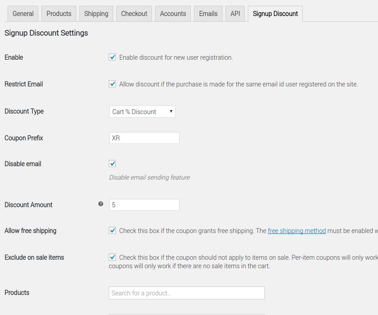
Task: Open the Accounts tab
Action: (x=173, y=14)
